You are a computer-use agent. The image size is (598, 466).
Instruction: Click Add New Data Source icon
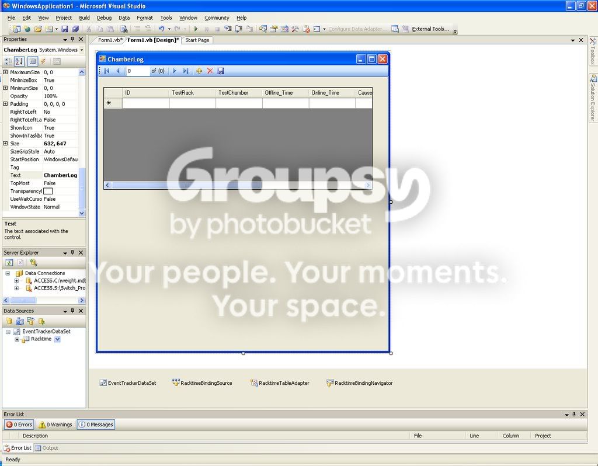point(9,321)
